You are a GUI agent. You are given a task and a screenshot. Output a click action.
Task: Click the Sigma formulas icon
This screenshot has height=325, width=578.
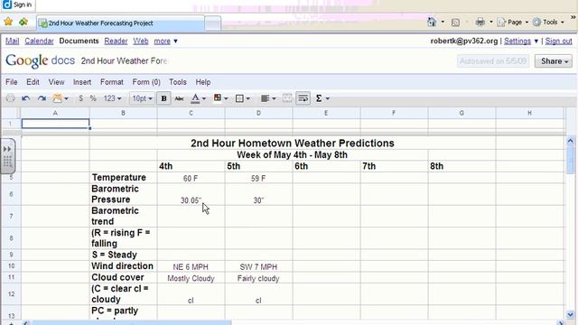(x=319, y=98)
